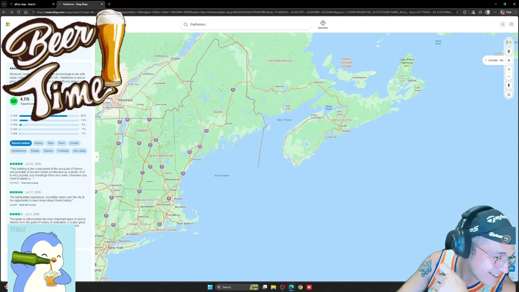The width and height of the screenshot is (519, 292).
Task: Click the Charlottetown label on the map
Action: pyautogui.click(x=359, y=77)
